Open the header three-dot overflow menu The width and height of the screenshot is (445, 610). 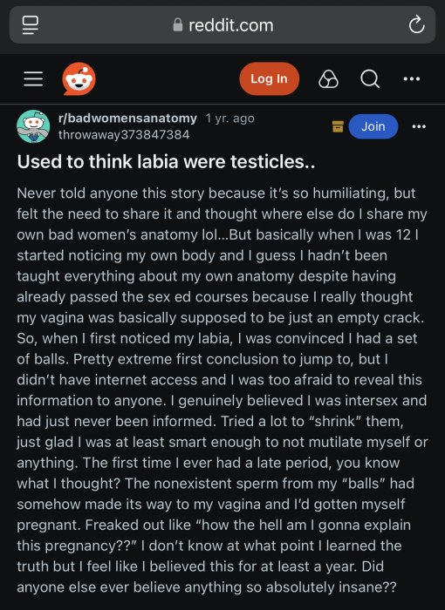[412, 79]
